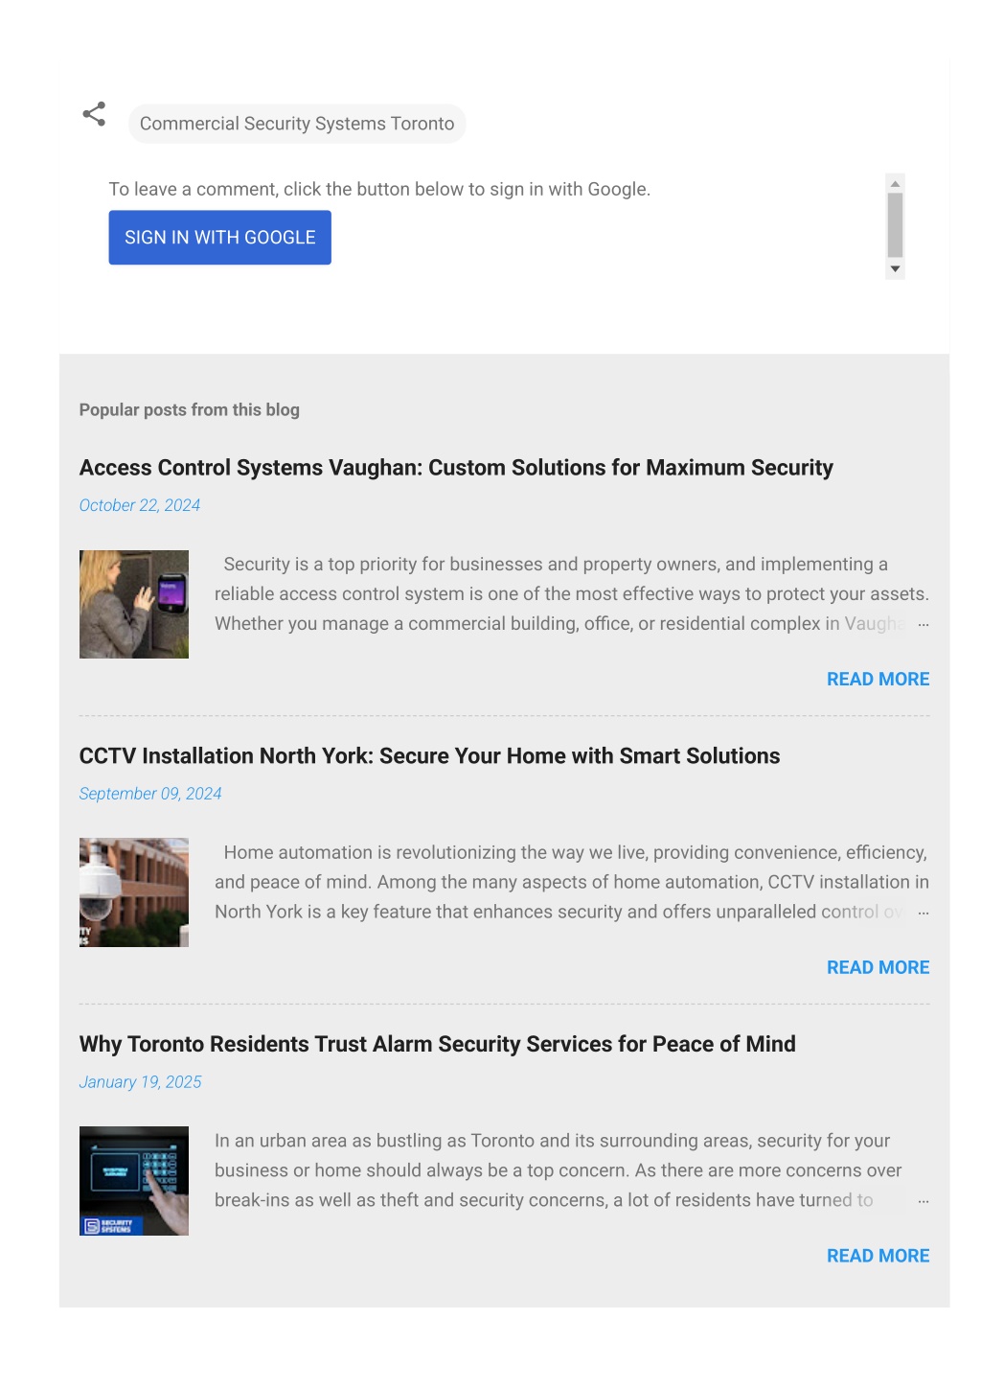This screenshot has height=1389, width=981.
Task: Open the Commercial Security Systems Toronto label
Action: coord(297,124)
